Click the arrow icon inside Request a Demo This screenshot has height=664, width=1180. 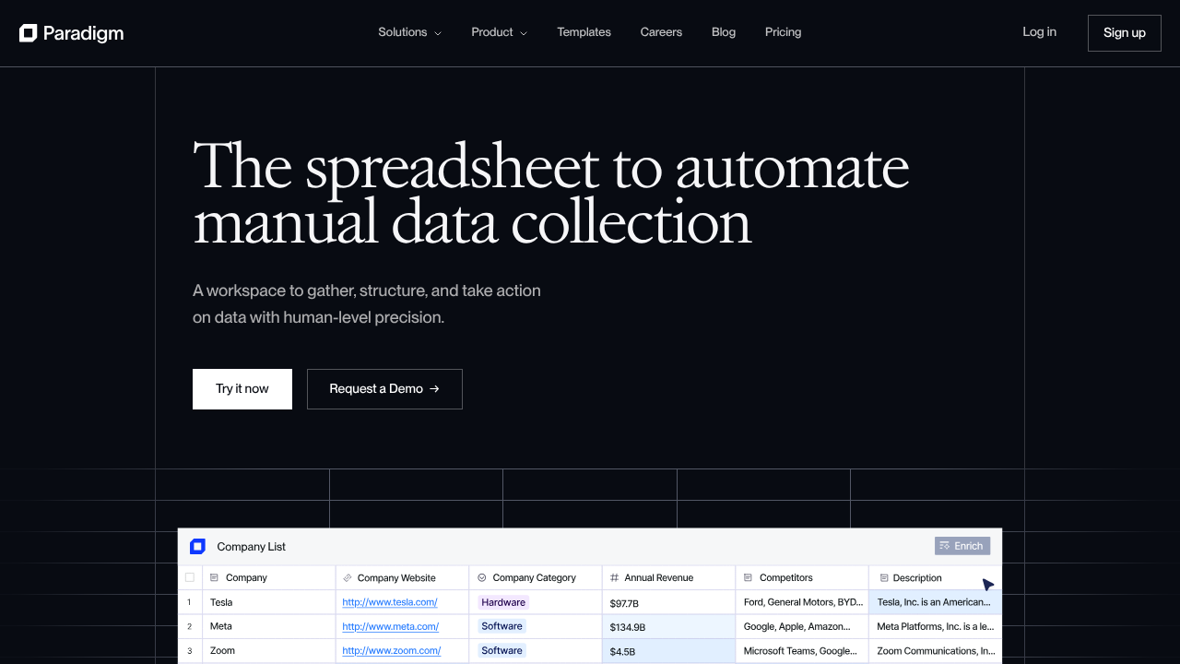pos(433,388)
